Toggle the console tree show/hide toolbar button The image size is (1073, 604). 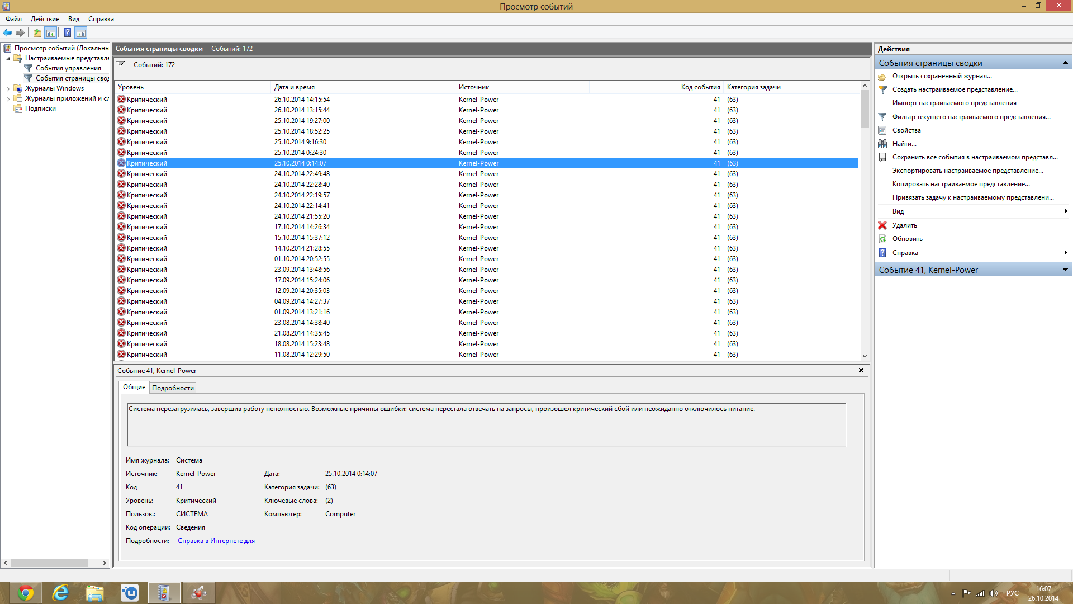pyautogui.click(x=51, y=32)
